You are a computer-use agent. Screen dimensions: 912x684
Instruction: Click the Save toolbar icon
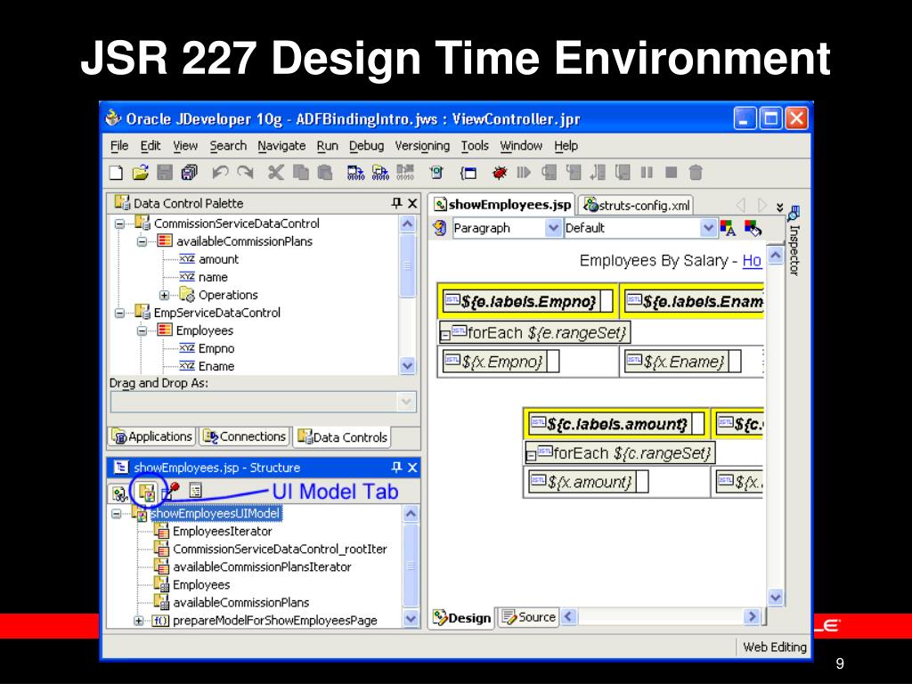pyautogui.click(x=165, y=173)
